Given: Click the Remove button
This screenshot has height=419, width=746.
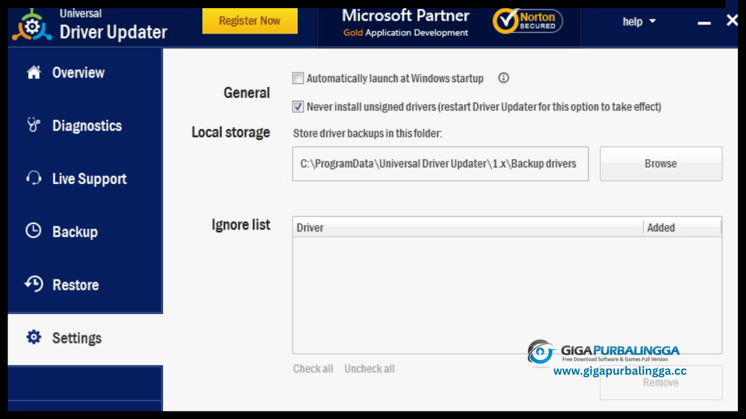Looking at the screenshot, I should (x=661, y=382).
